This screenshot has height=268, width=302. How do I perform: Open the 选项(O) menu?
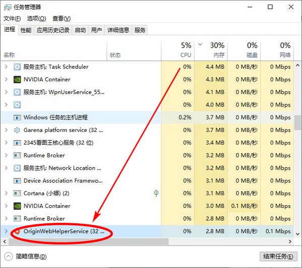[x=36, y=19]
